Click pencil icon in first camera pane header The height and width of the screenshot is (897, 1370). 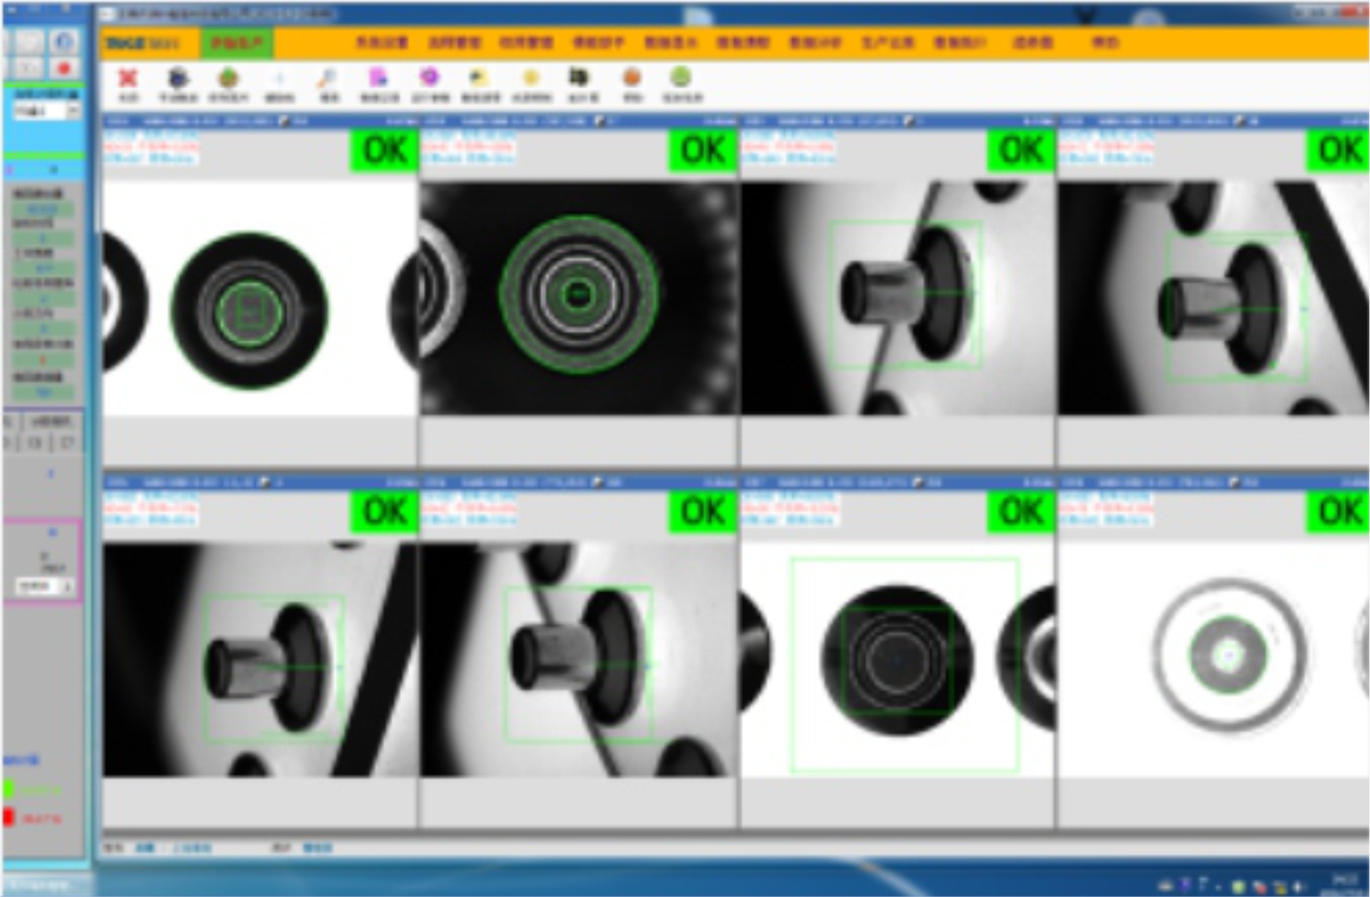click(x=284, y=121)
